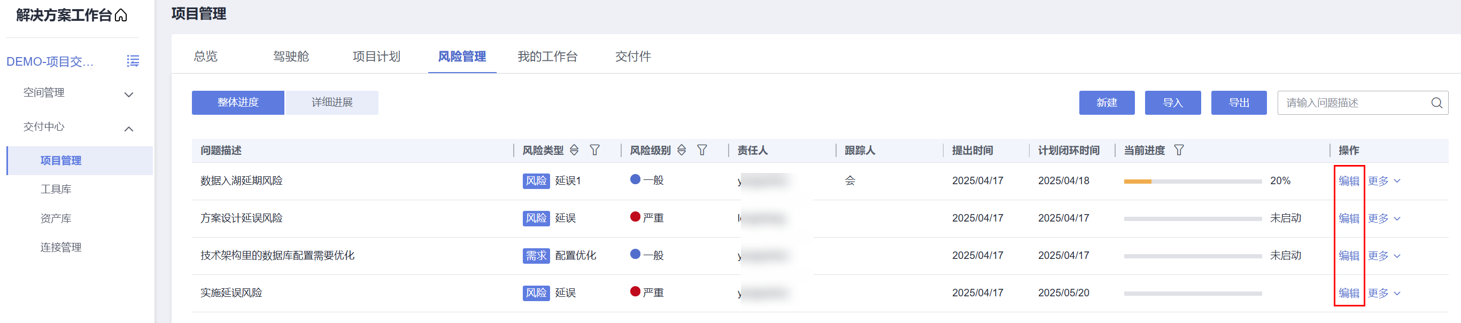Edit the 技术架构里的数据库配置需要优化 row
This screenshot has height=323, width=1461.
pos(1349,256)
